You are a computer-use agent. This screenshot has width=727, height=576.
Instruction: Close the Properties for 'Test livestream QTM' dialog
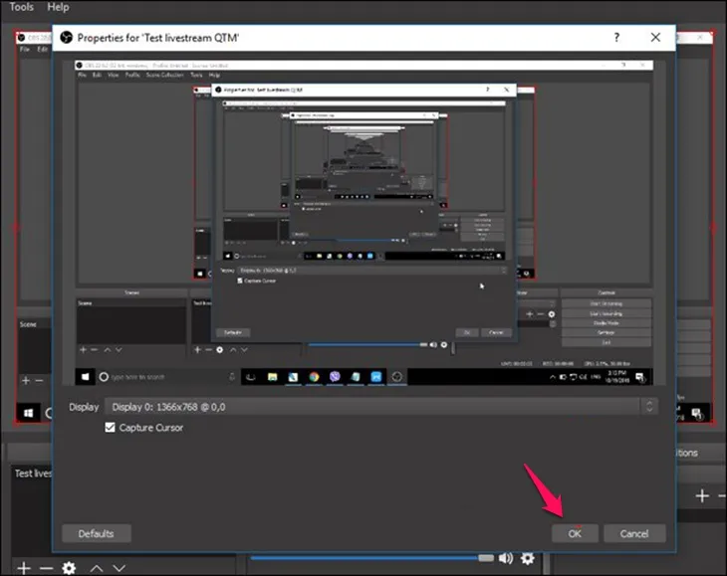[x=655, y=38]
